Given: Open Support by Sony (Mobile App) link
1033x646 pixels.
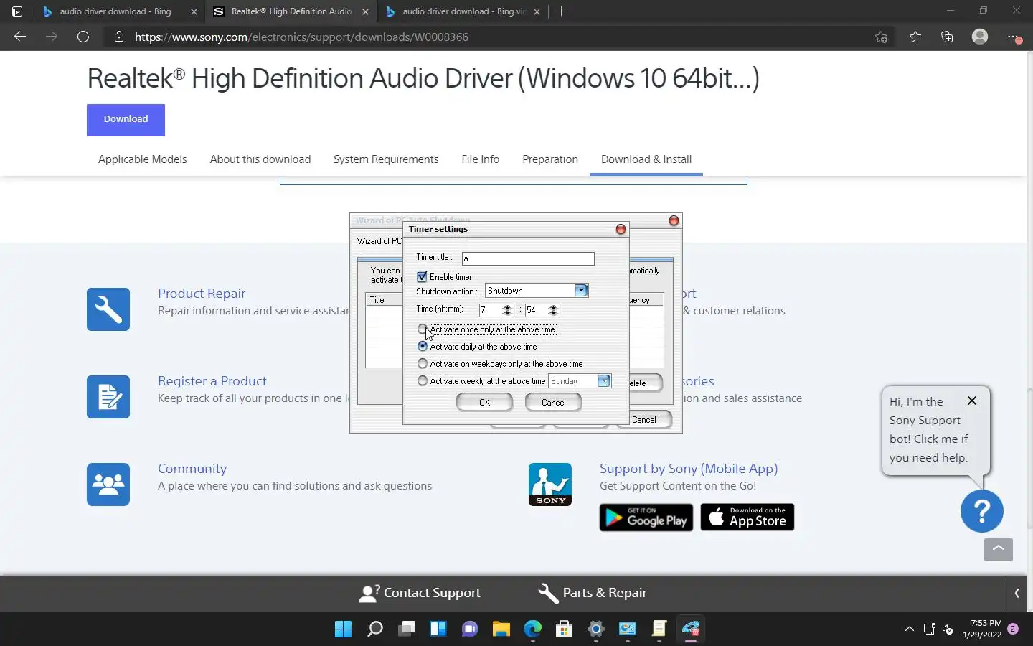Looking at the screenshot, I should pyautogui.click(x=689, y=469).
